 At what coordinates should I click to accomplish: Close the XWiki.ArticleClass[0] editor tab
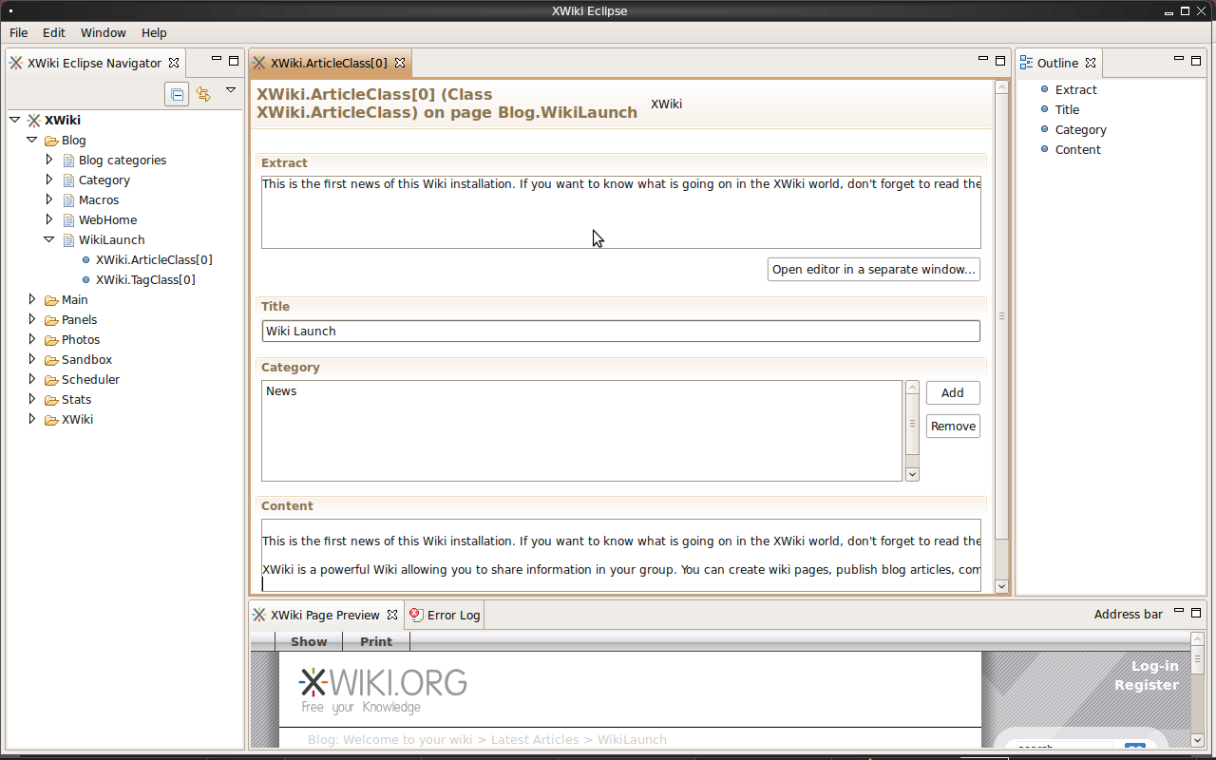[400, 63]
